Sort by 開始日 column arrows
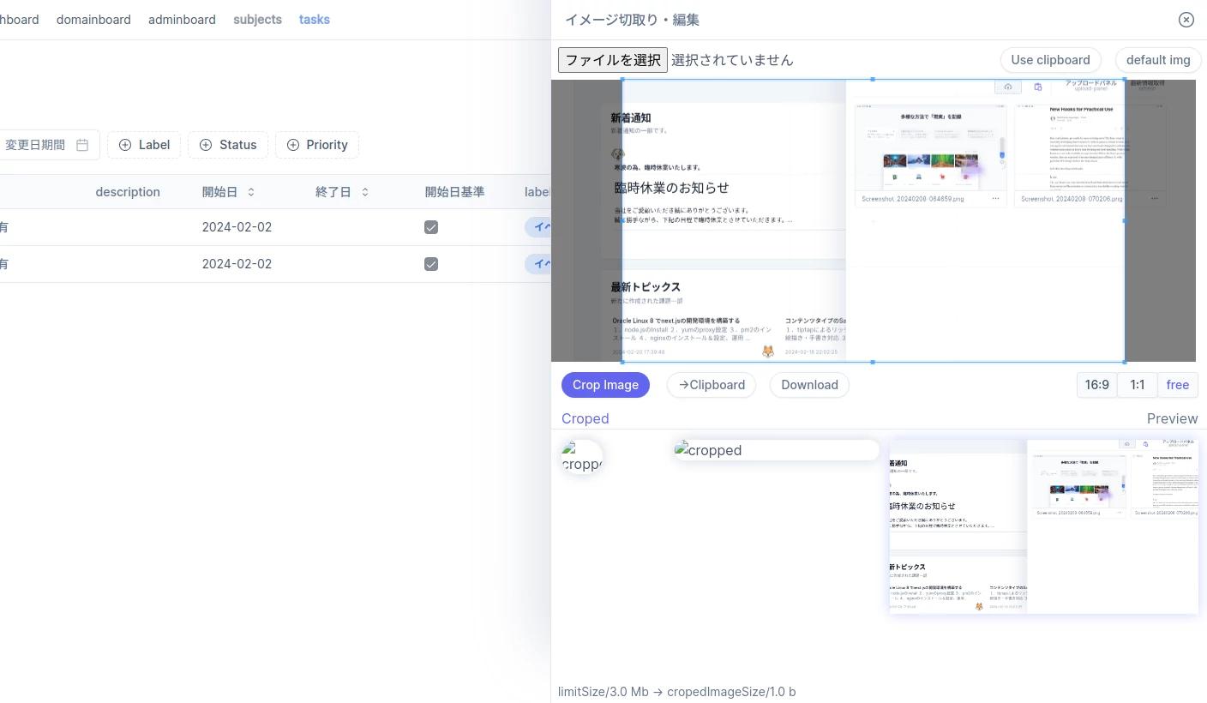The height and width of the screenshot is (703, 1207). pos(251,192)
